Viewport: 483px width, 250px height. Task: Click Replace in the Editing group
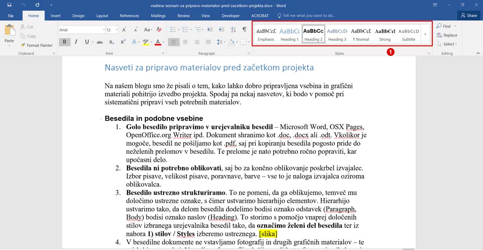[x=447, y=35]
